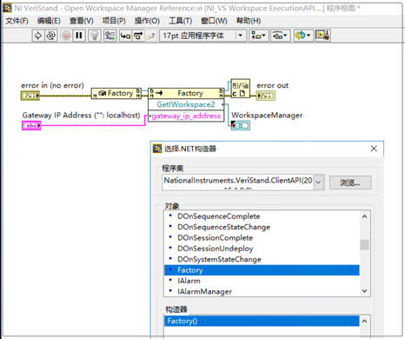Click the 浏览... browse button
The height and width of the screenshot is (339, 405).
click(350, 183)
